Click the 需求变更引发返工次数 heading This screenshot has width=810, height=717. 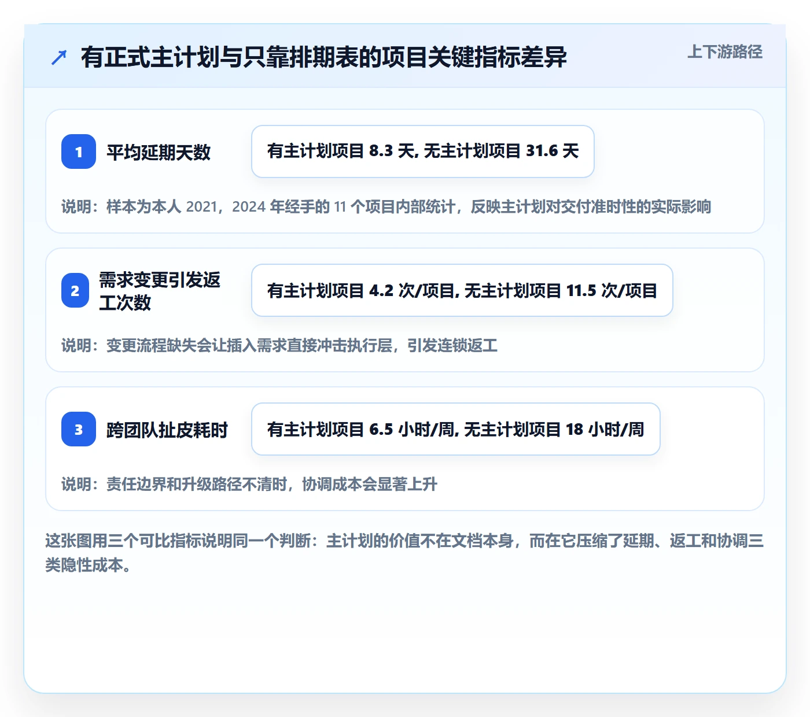pos(160,291)
